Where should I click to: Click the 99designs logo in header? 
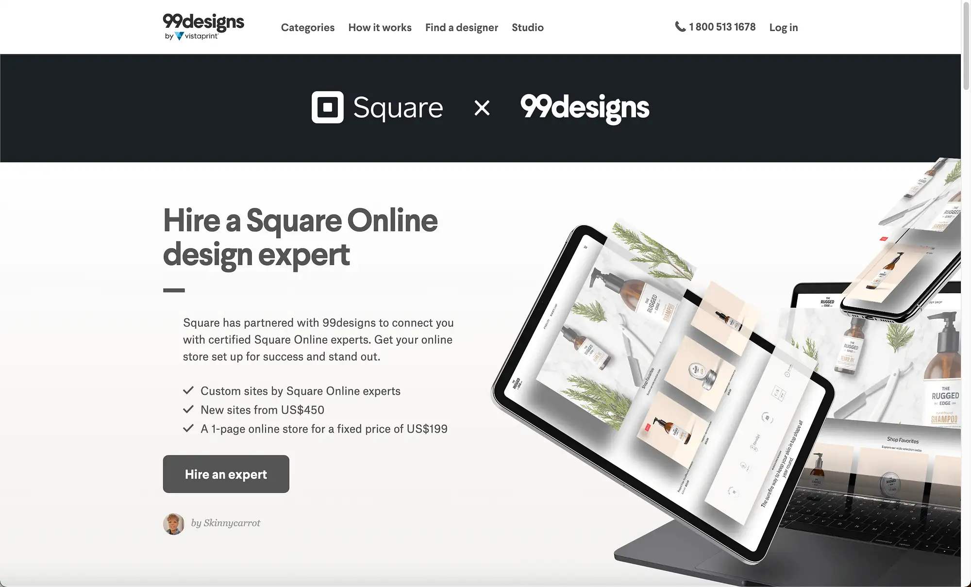pyautogui.click(x=202, y=26)
